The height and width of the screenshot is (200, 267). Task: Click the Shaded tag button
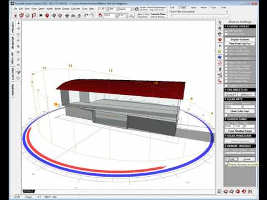click(231, 94)
